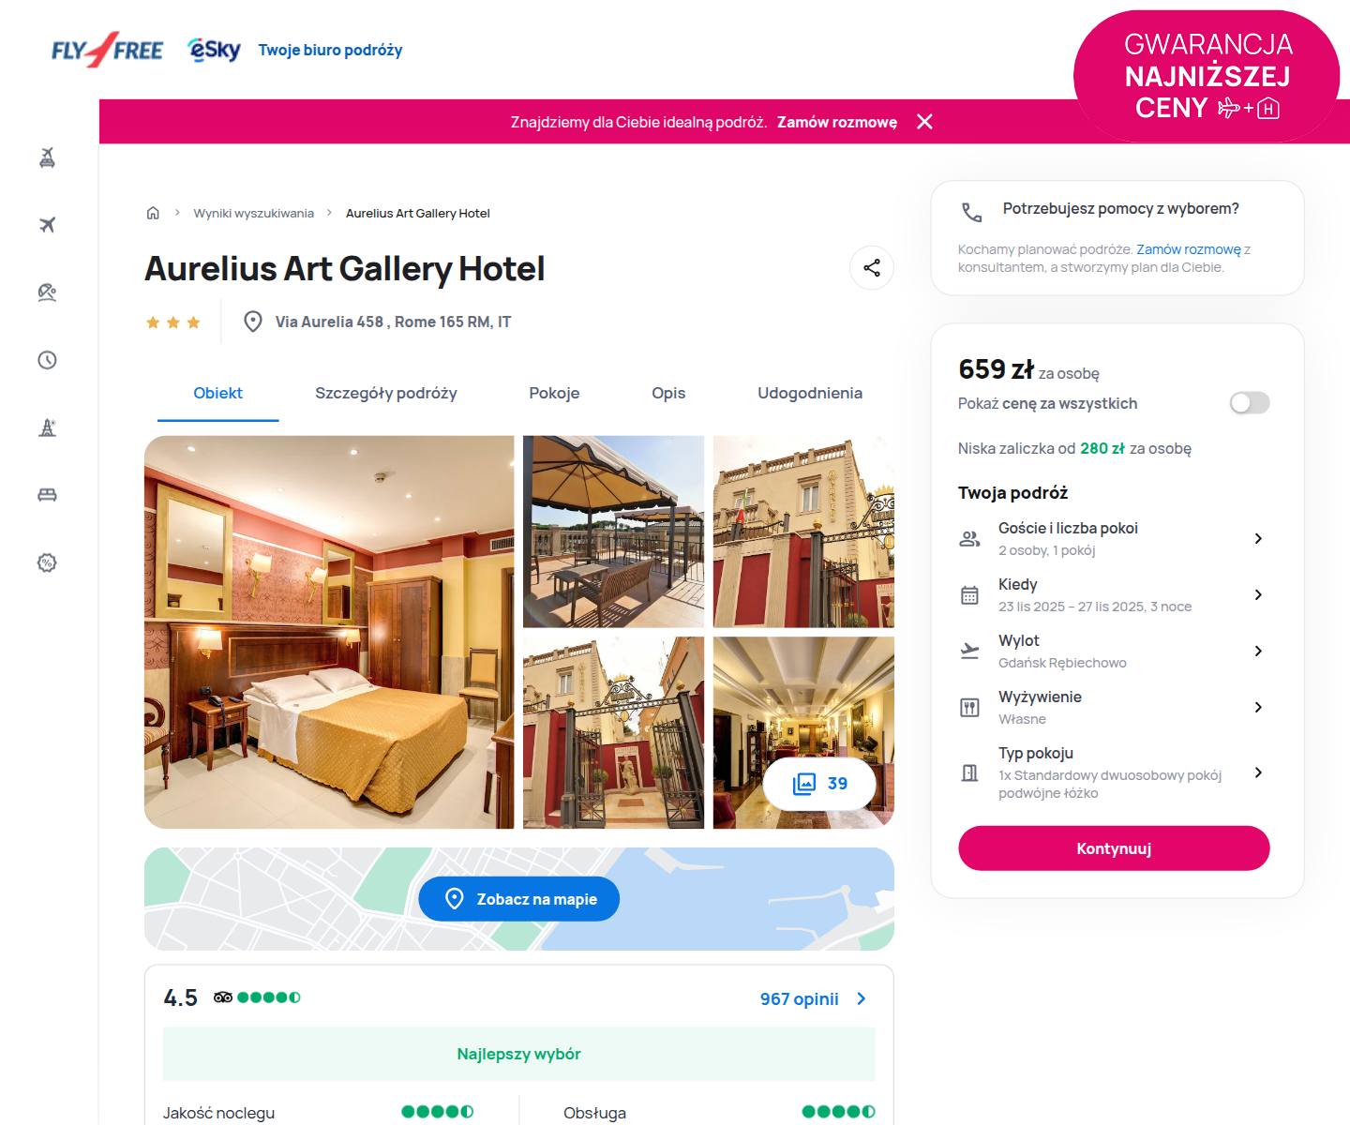
Task: Expand the 'Typ pokoju' row
Action: (x=1113, y=772)
